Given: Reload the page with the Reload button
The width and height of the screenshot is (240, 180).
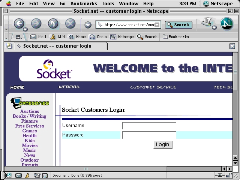Looking at the screenshot, I should coord(53,24).
